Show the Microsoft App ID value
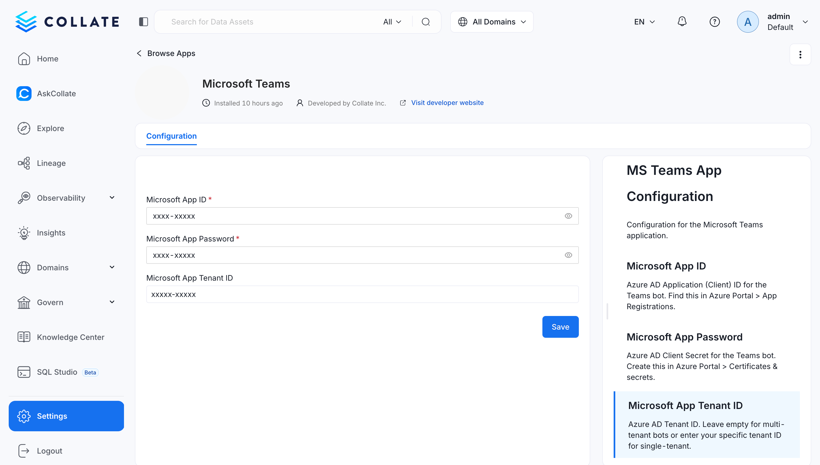 [x=568, y=216]
